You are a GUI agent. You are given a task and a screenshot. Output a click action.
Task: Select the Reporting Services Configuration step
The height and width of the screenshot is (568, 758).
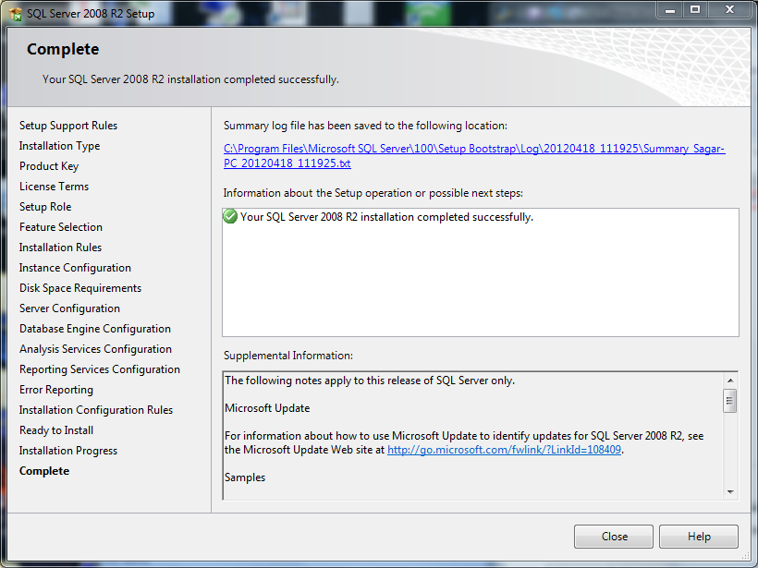(x=100, y=369)
